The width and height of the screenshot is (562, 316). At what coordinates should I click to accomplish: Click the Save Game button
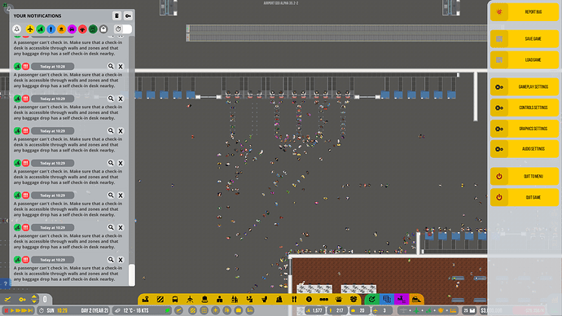(x=525, y=39)
